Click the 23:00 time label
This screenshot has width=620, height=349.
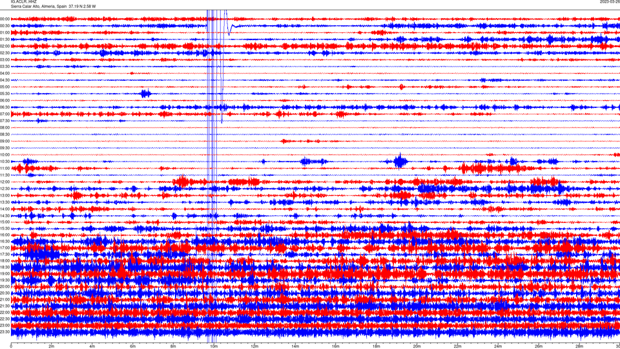(5, 325)
